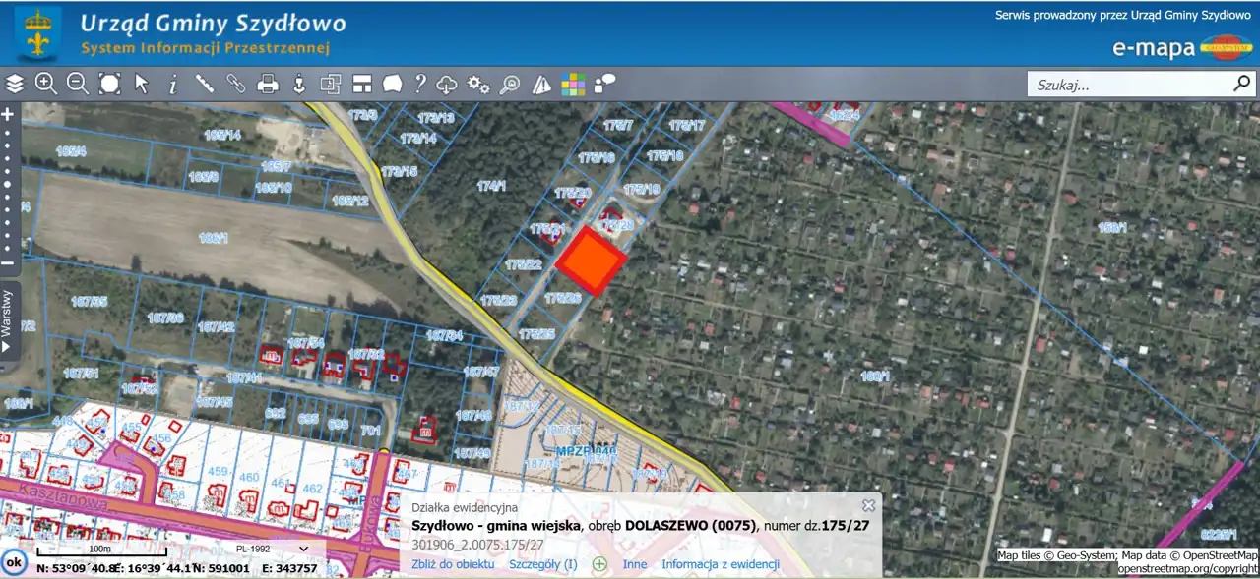Image resolution: width=1260 pixels, height=579 pixels.
Task: Click the full extent view icon
Action: click(109, 84)
